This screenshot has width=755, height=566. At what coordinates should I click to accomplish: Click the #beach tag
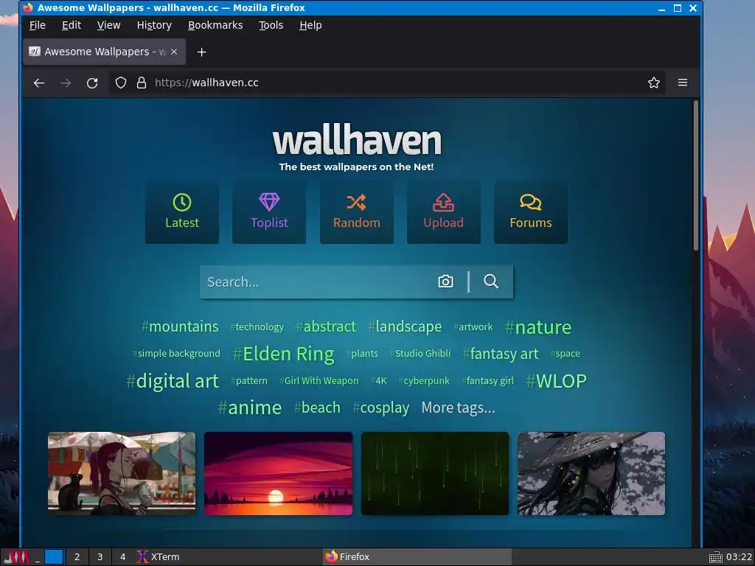click(x=317, y=408)
